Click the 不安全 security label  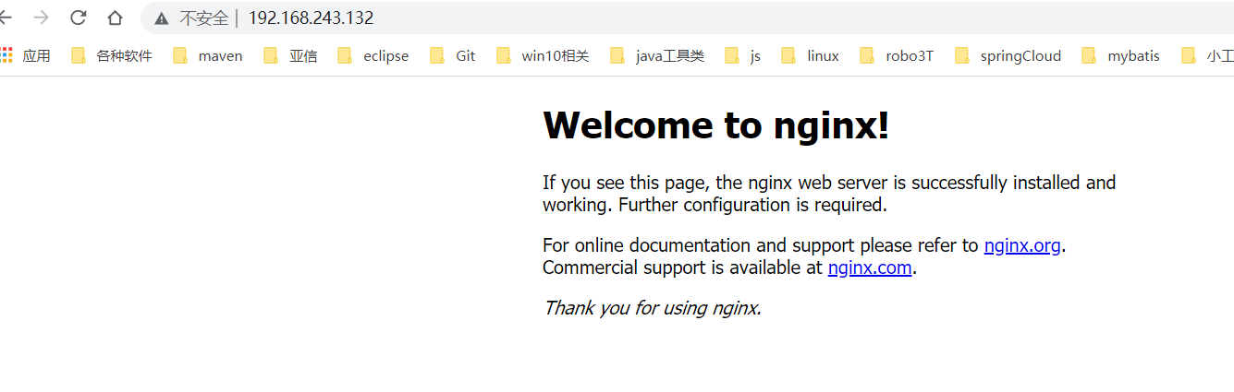[203, 18]
